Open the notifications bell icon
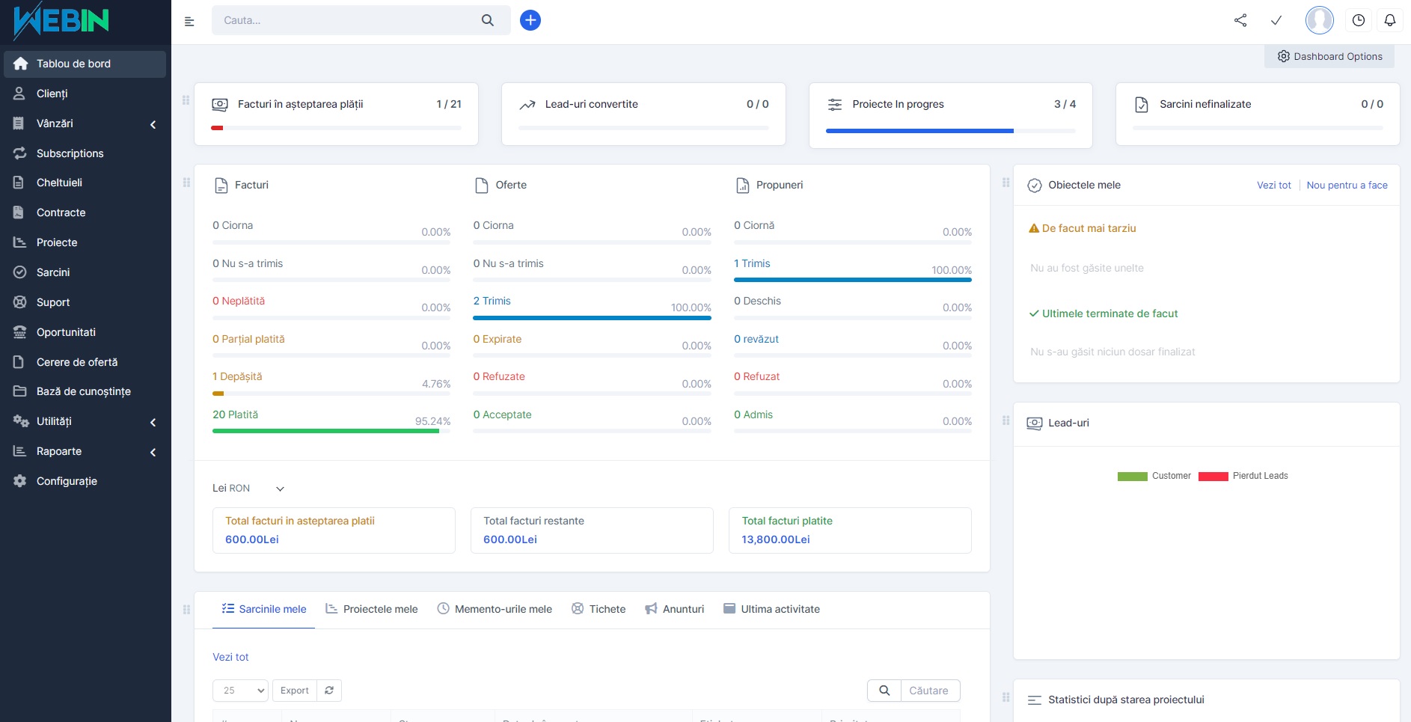The height and width of the screenshot is (722, 1411). click(x=1389, y=20)
